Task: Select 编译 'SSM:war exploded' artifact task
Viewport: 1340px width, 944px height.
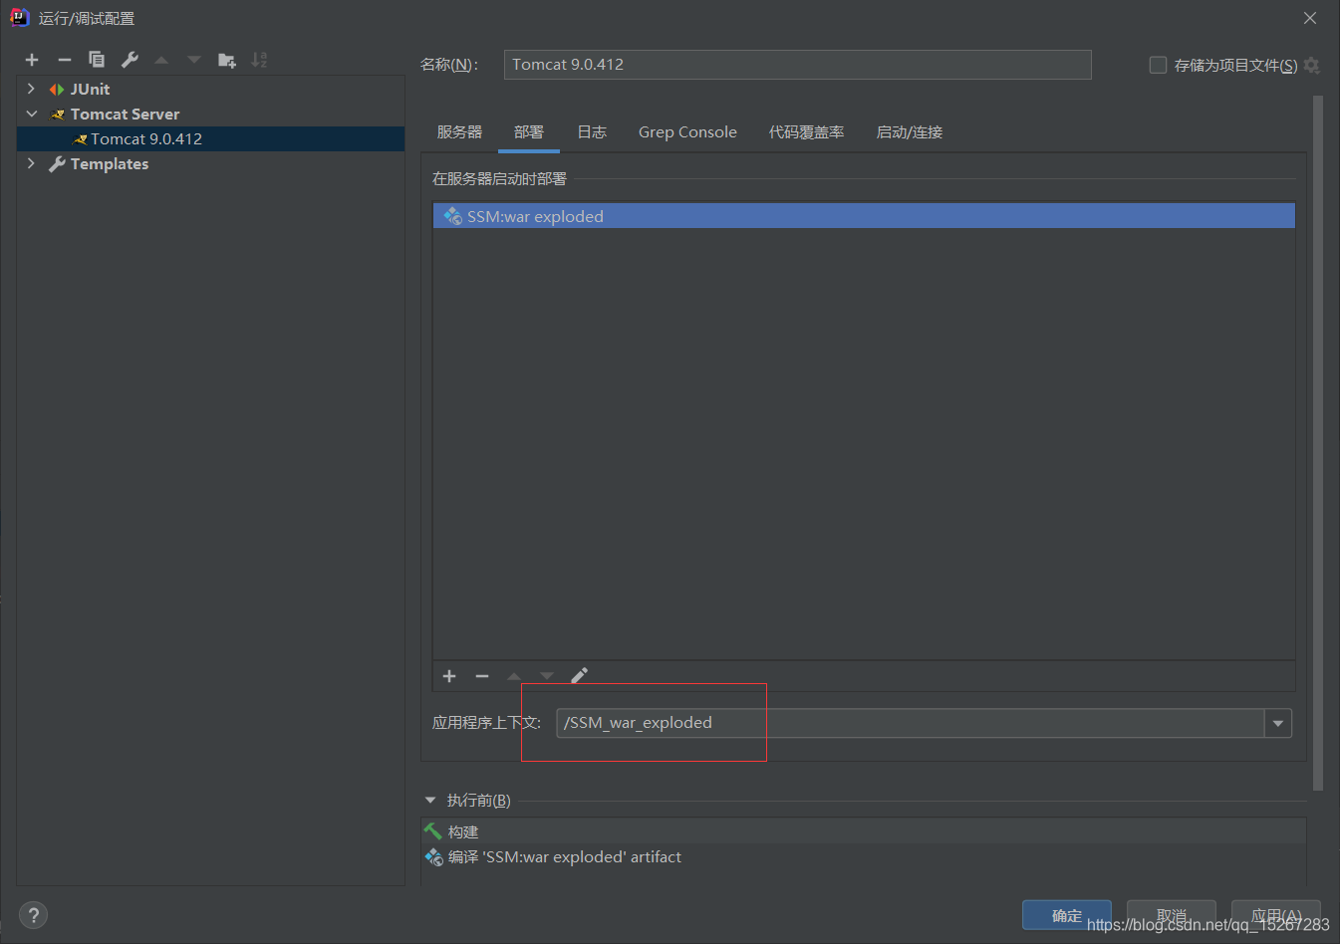Action: pyautogui.click(x=864, y=856)
